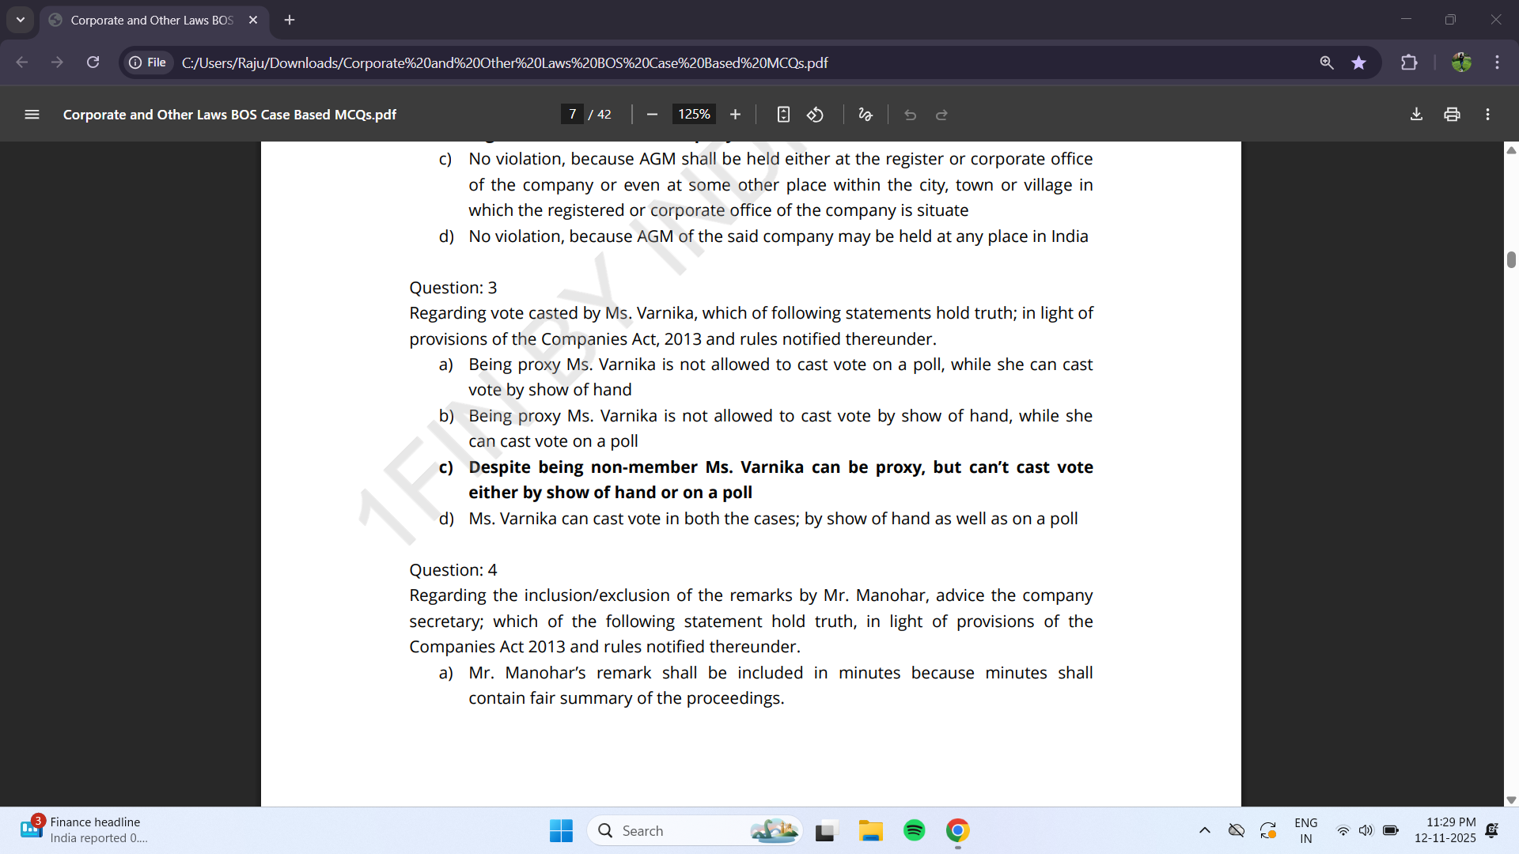The width and height of the screenshot is (1519, 854).
Task: Open Chrome's three-dot menu
Action: click(x=1497, y=62)
